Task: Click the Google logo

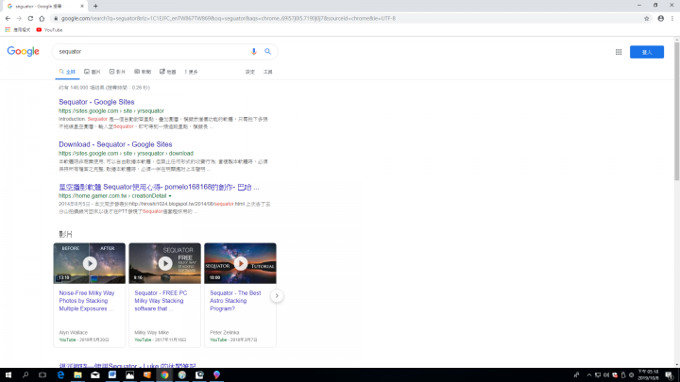Action: pyautogui.click(x=23, y=51)
